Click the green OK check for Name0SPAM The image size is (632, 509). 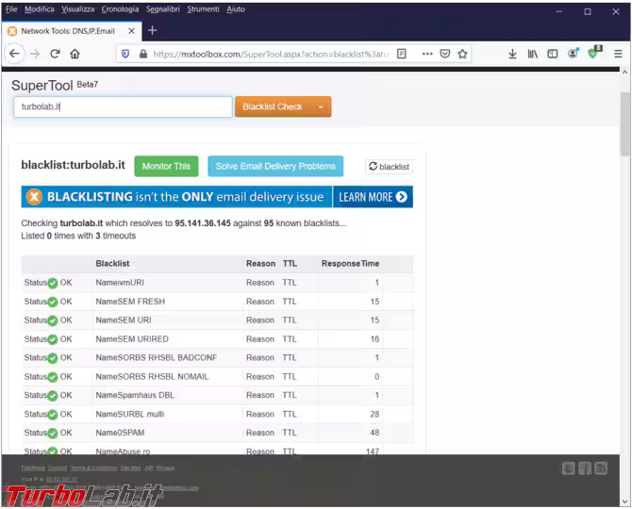(53, 434)
